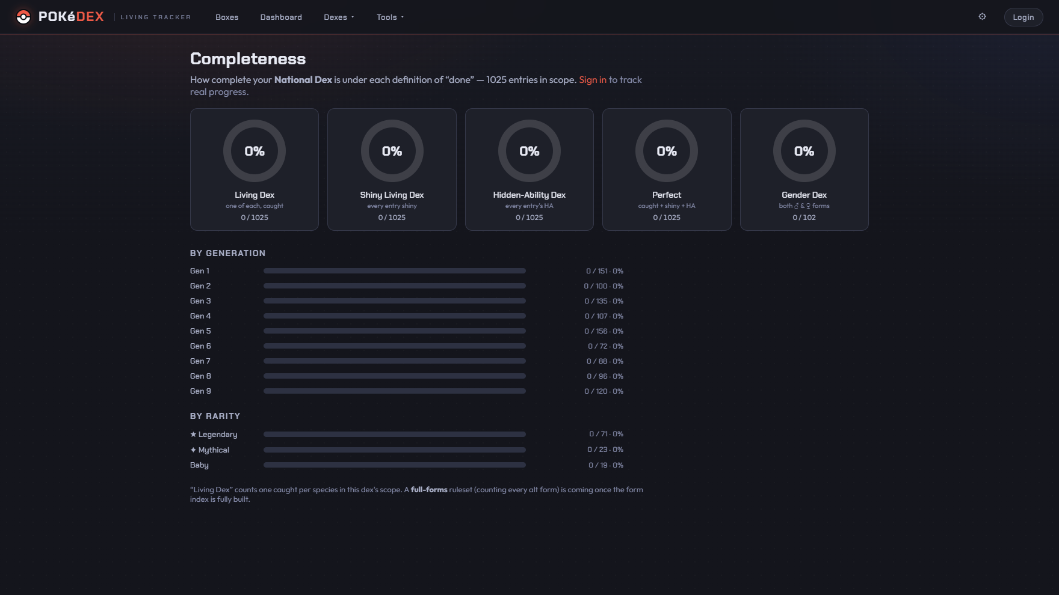The width and height of the screenshot is (1059, 595).
Task: Click the Mythical sparkle icon
Action: [x=193, y=450]
